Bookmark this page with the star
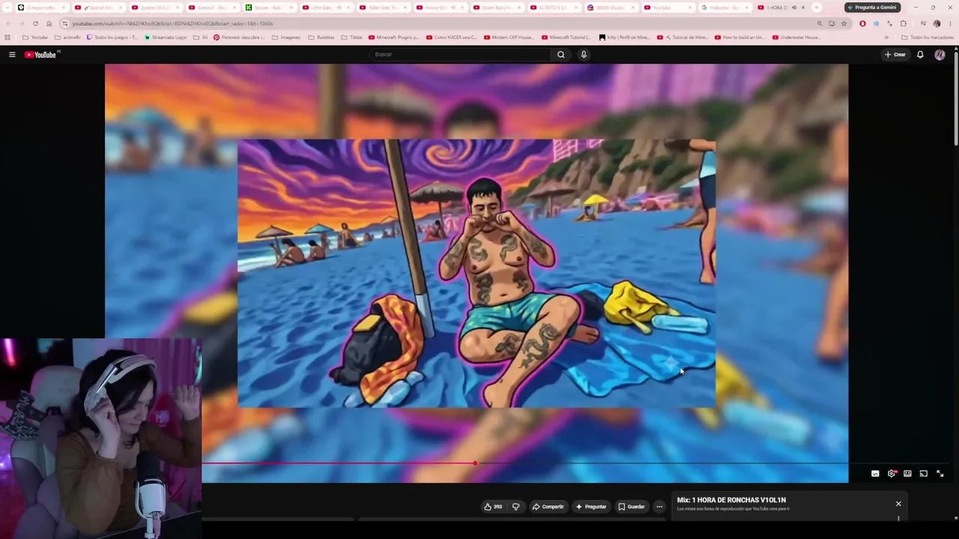This screenshot has height=539, width=959. (x=844, y=23)
